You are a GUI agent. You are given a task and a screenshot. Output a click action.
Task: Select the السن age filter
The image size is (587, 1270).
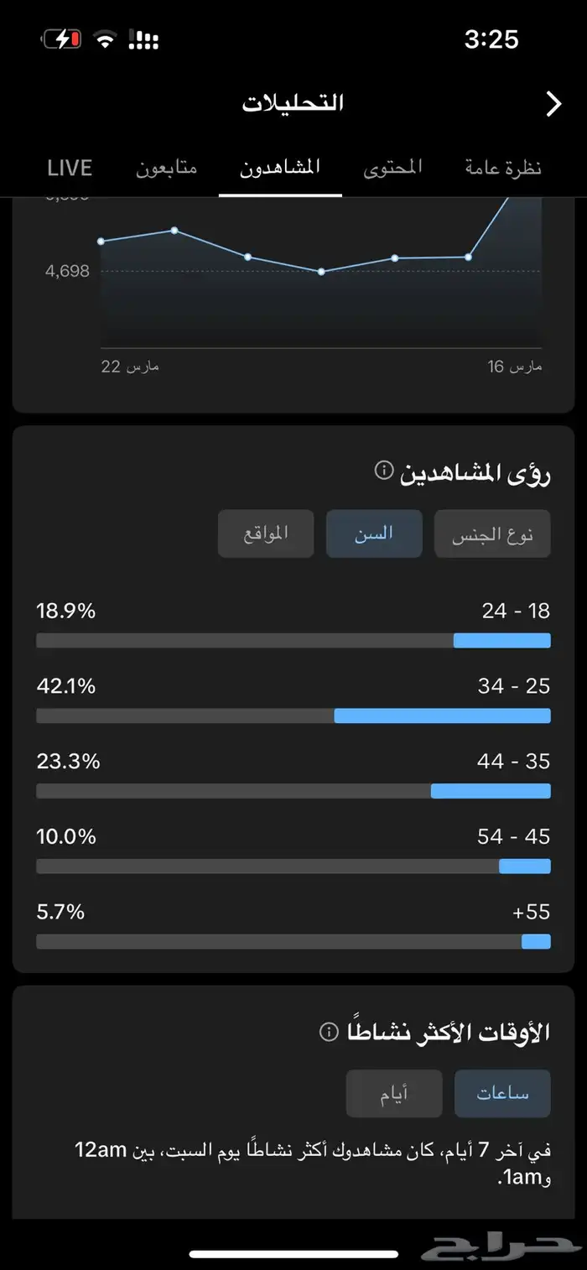coord(374,534)
